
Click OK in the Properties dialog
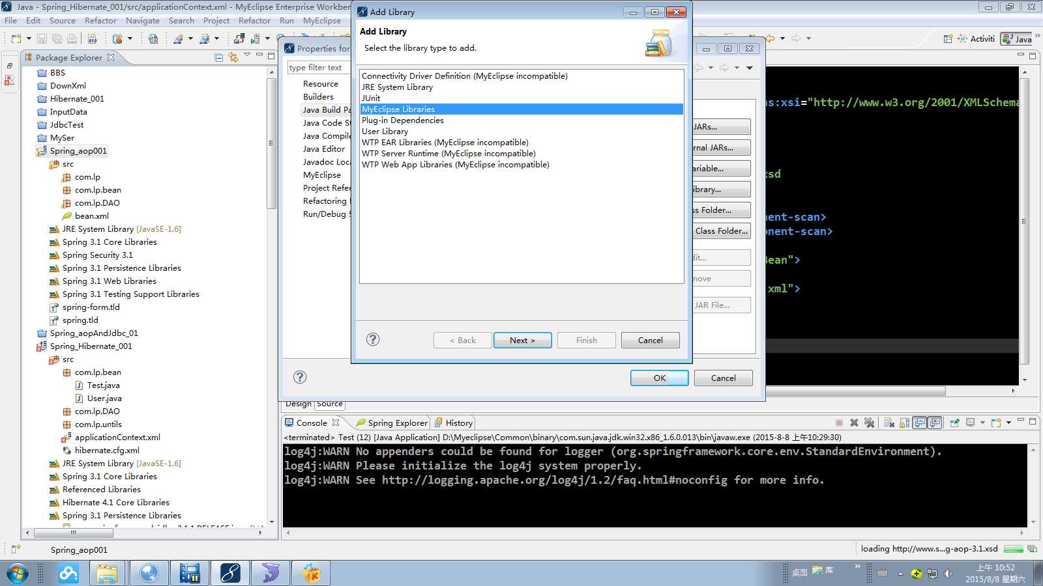point(660,378)
